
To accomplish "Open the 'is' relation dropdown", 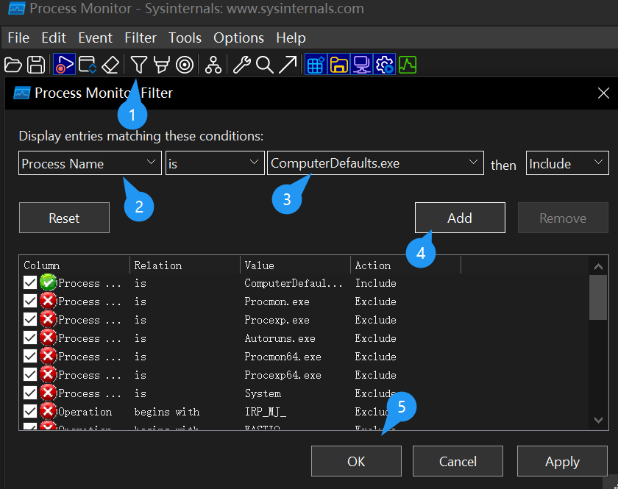I will click(215, 163).
